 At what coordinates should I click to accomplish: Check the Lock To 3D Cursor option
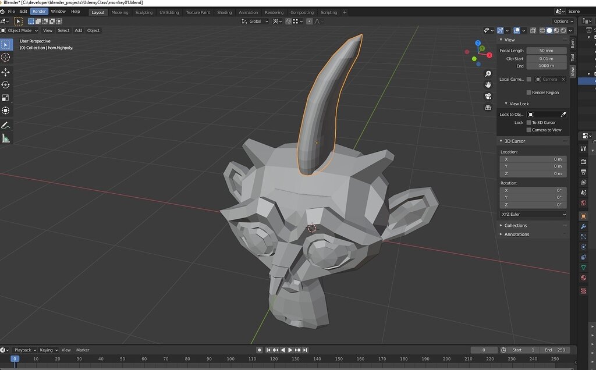click(x=528, y=123)
